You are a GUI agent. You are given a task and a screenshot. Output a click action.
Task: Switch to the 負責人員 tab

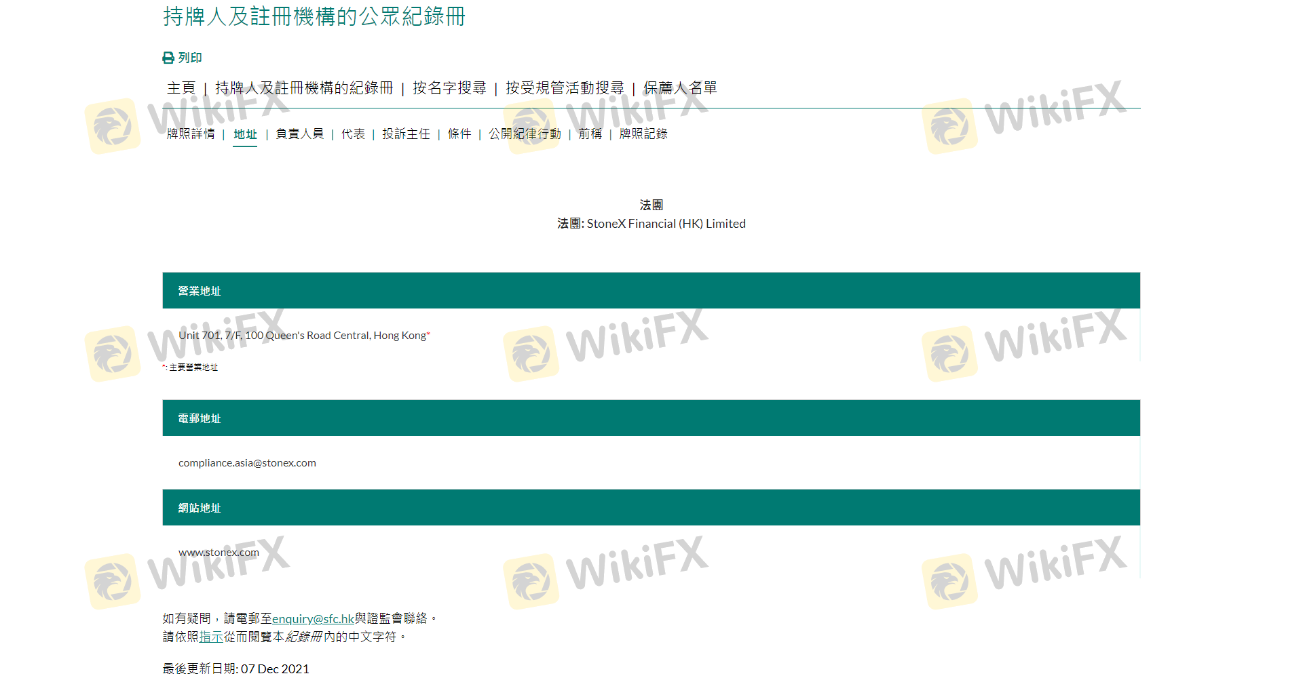(299, 134)
